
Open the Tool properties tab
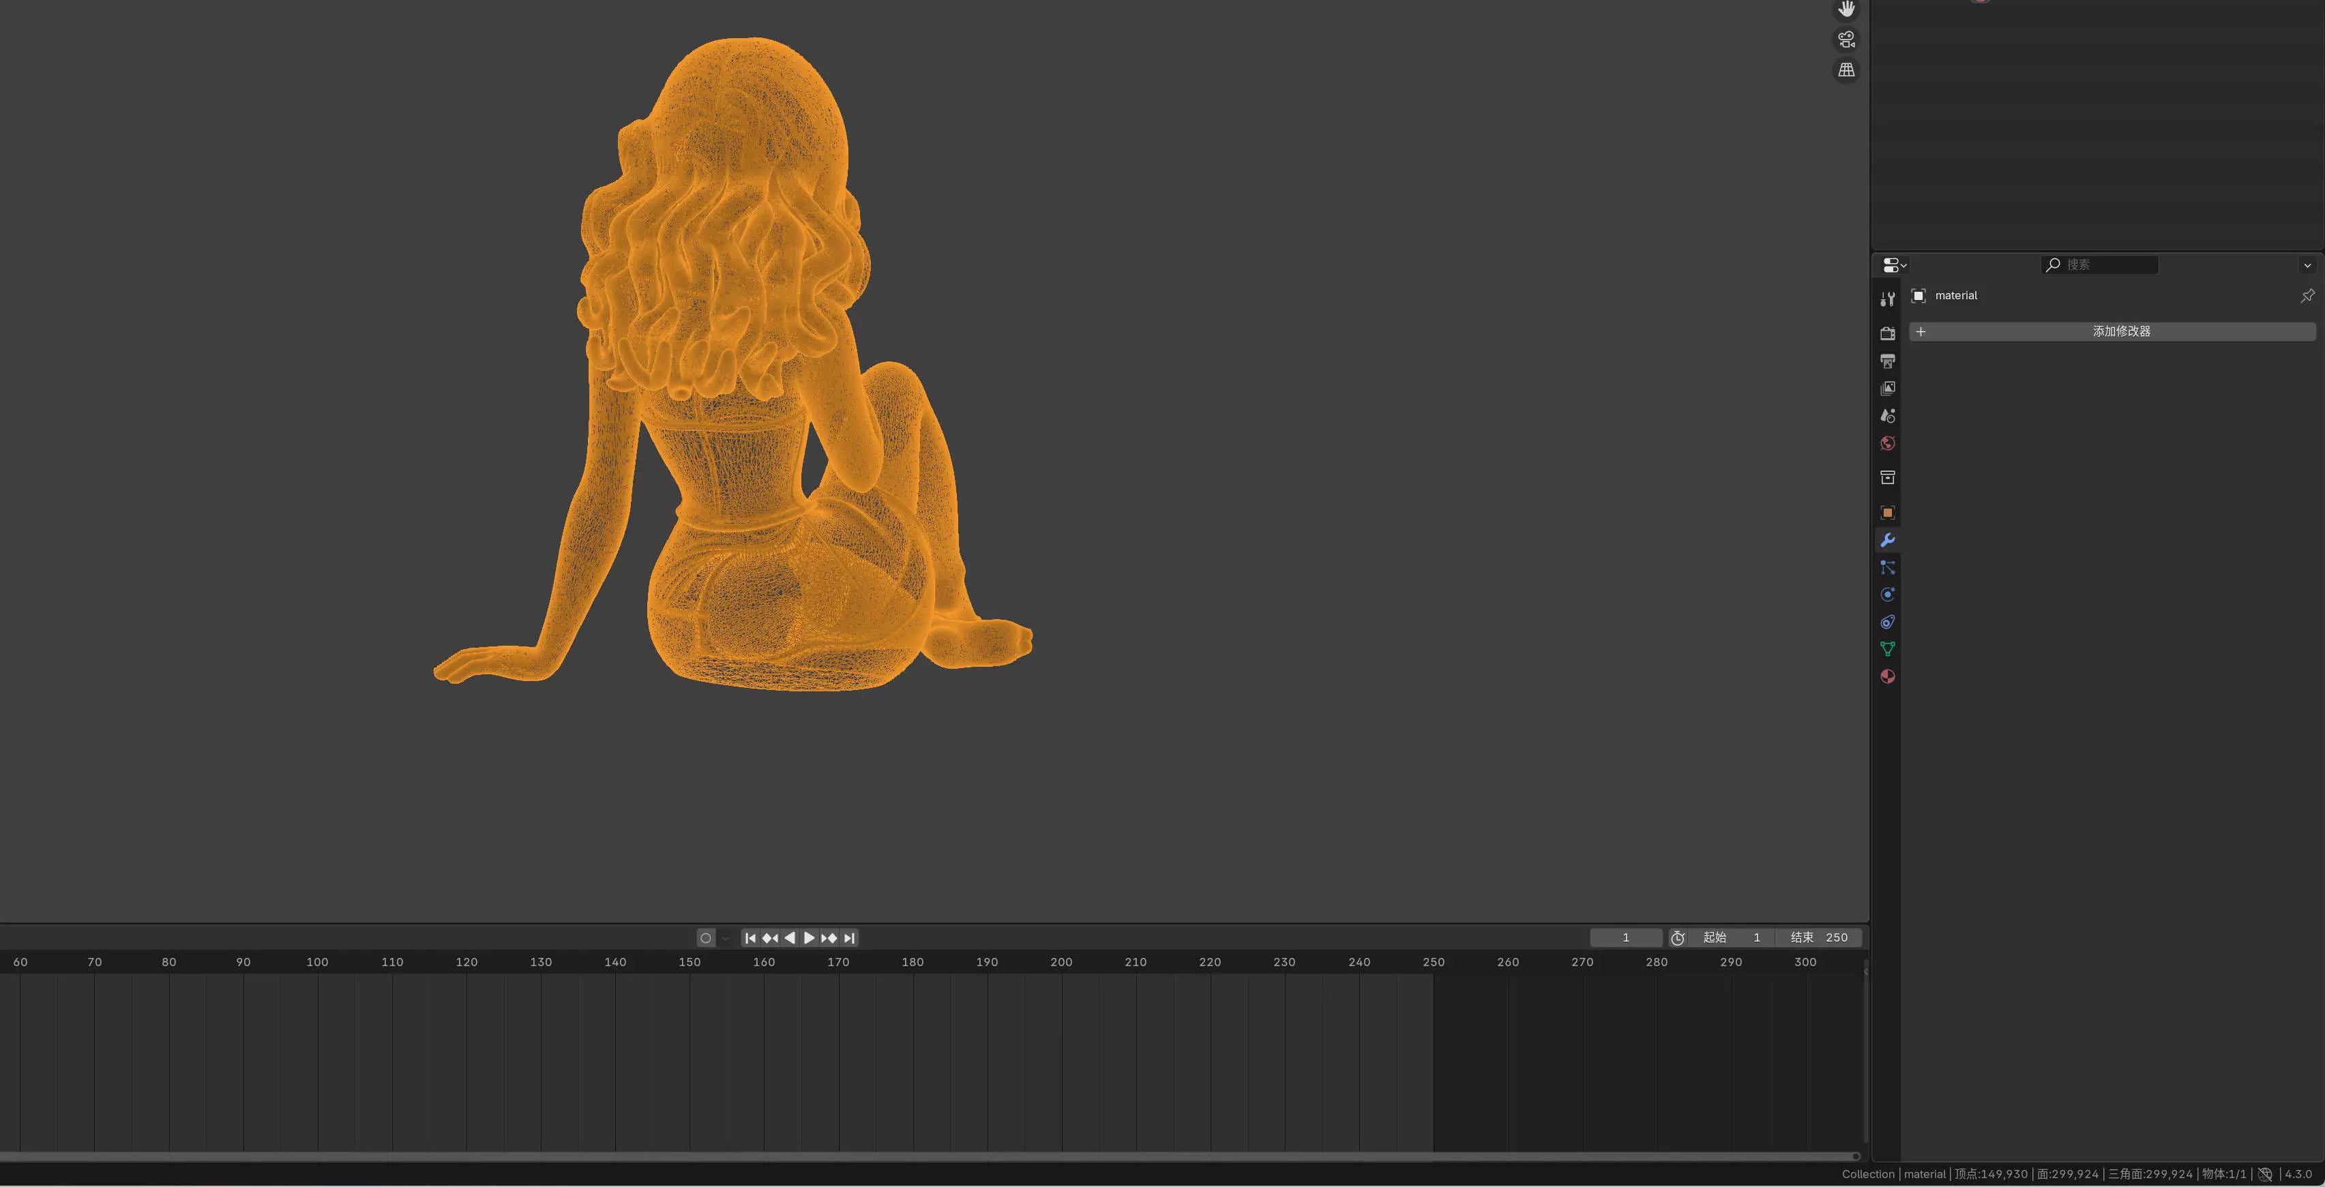coord(1887,299)
